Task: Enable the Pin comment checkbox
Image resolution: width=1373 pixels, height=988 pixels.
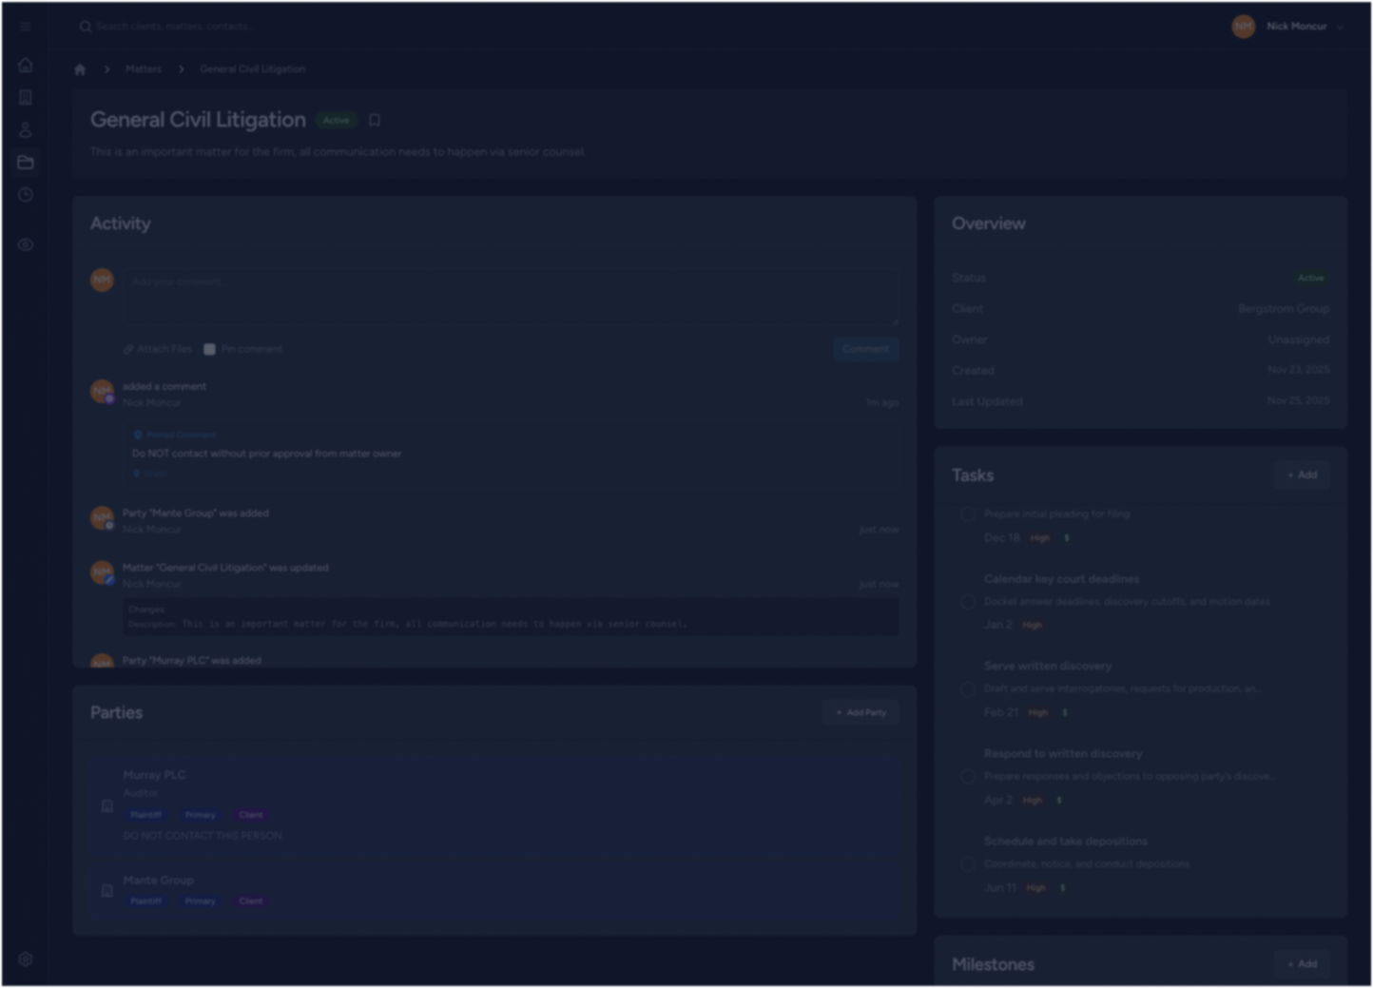Action: (x=209, y=349)
